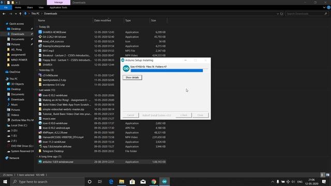Open Explorer help question mark icon

329,7
